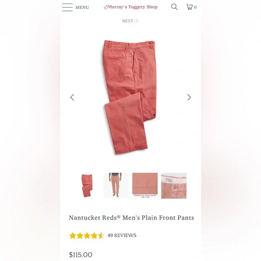Show next product image with right arrow
261x261 pixels.
tap(189, 97)
